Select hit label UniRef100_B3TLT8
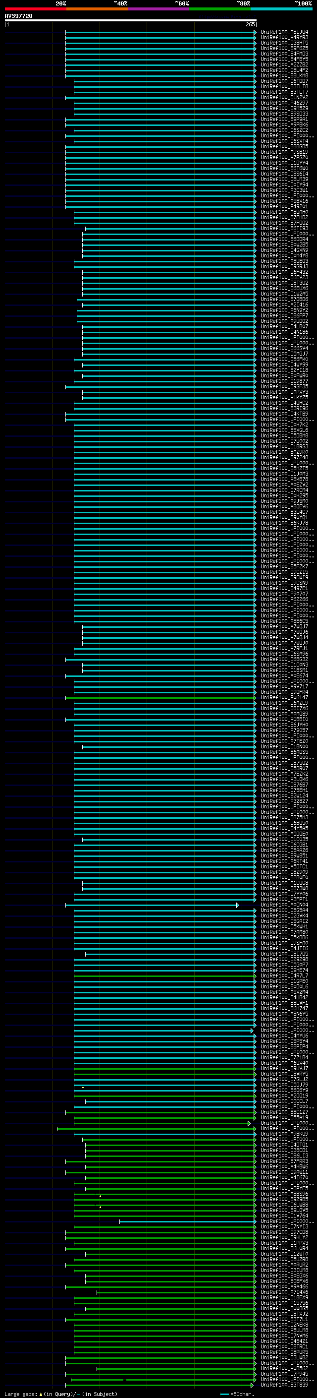 [284, 86]
